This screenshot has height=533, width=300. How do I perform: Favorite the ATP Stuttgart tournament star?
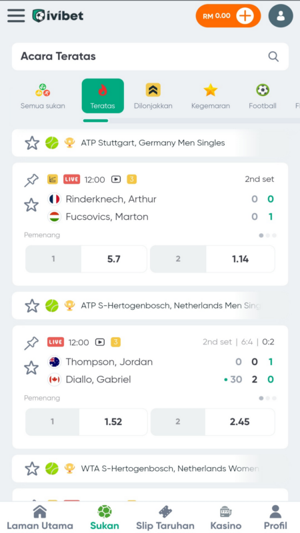click(32, 143)
